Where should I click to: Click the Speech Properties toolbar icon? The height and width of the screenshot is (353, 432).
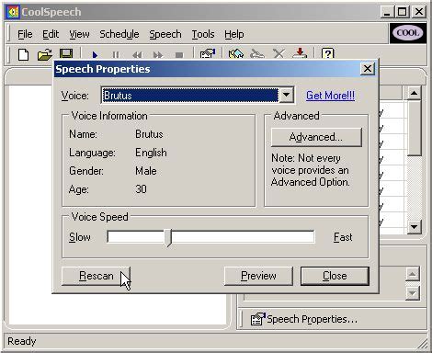point(208,54)
